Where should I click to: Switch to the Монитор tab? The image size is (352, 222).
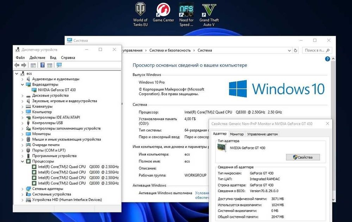coord(237,134)
